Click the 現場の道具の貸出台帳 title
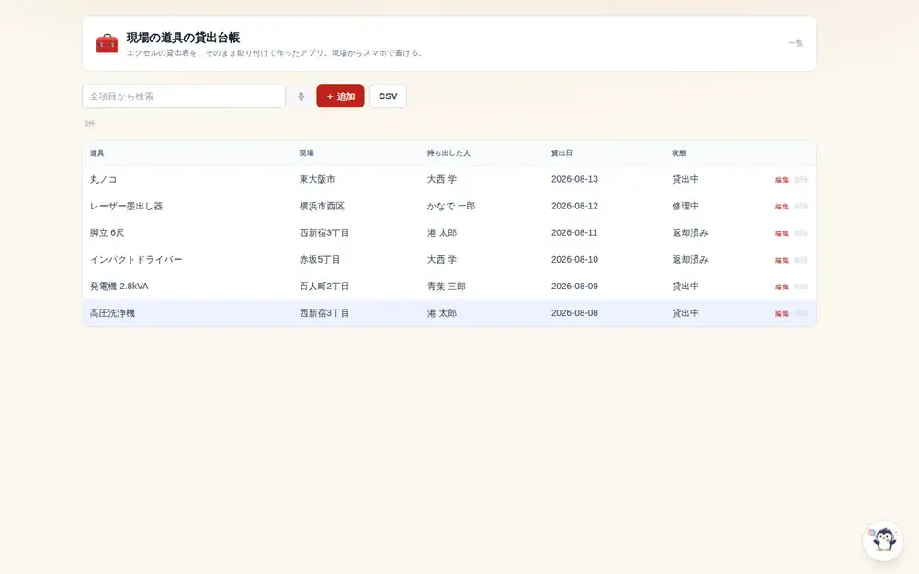Image resolution: width=919 pixels, height=574 pixels. click(x=183, y=38)
